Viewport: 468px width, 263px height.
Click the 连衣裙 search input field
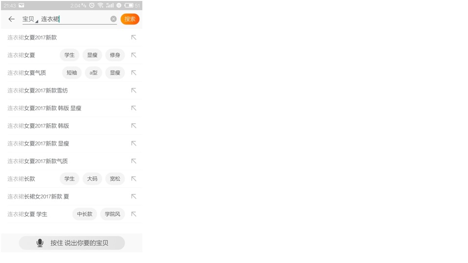75,19
